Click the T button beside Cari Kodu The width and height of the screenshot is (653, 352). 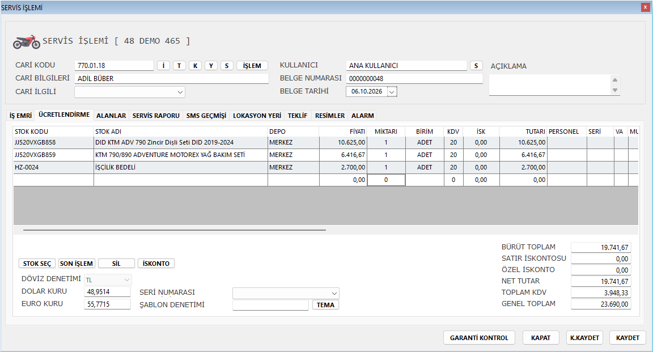click(x=179, y=65)
